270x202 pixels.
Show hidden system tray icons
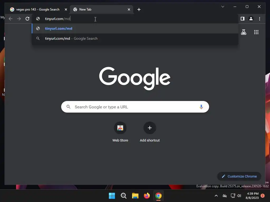[x=216, y=196]
